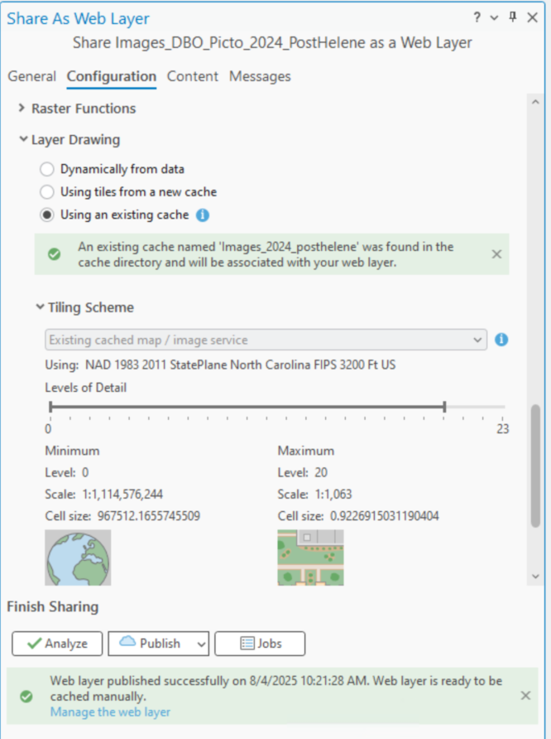Screen dimensions: 551x739
Task: Click the Analyze button
Action: click(x=56, y=644)
